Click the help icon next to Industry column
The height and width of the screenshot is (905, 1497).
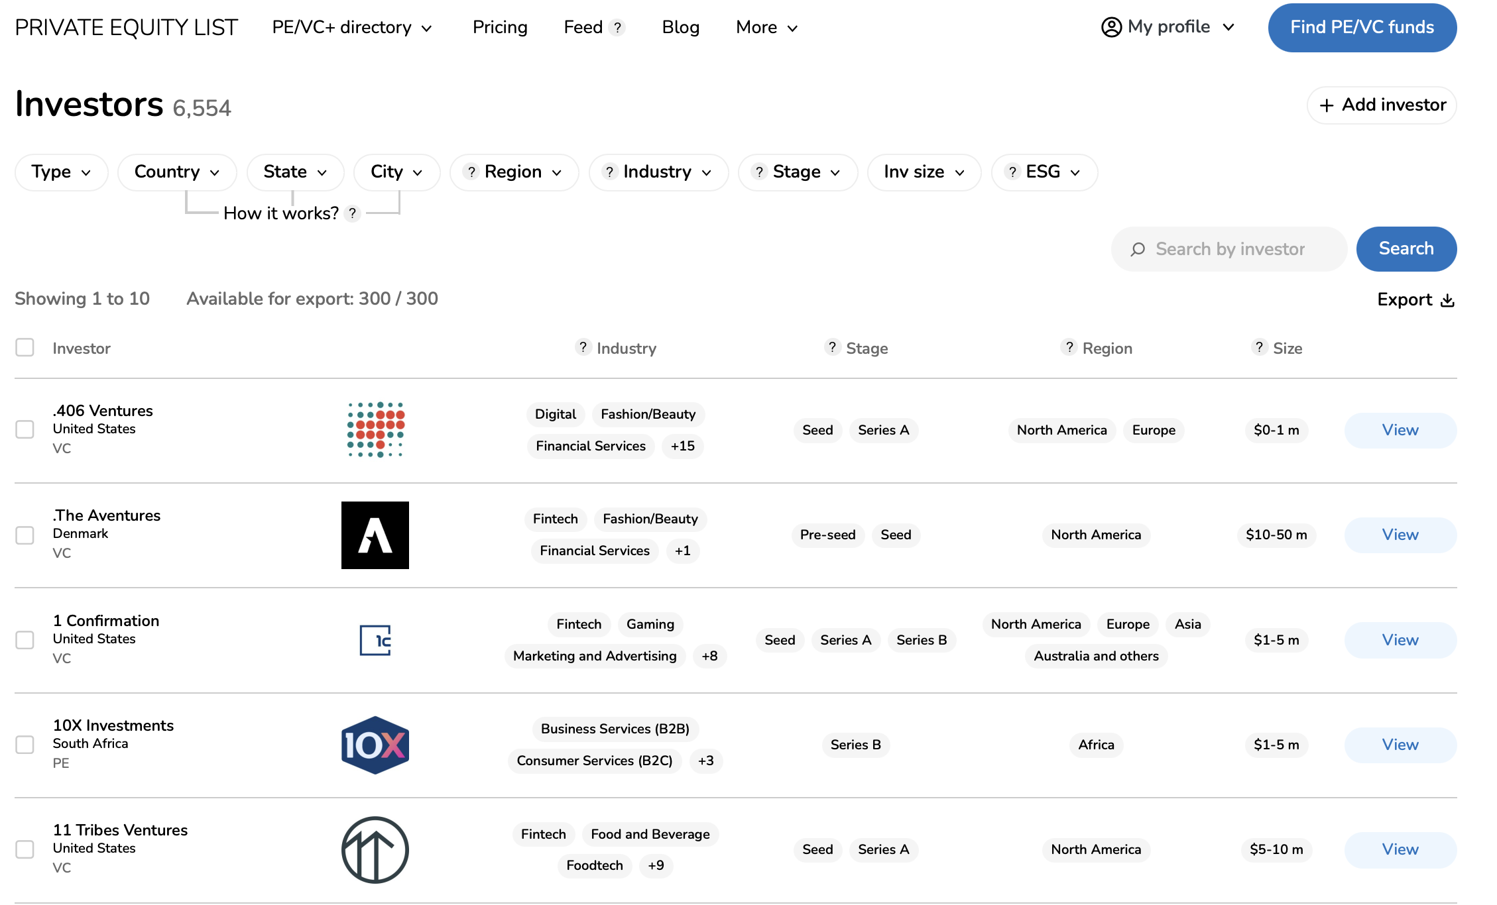coord(582,347)
